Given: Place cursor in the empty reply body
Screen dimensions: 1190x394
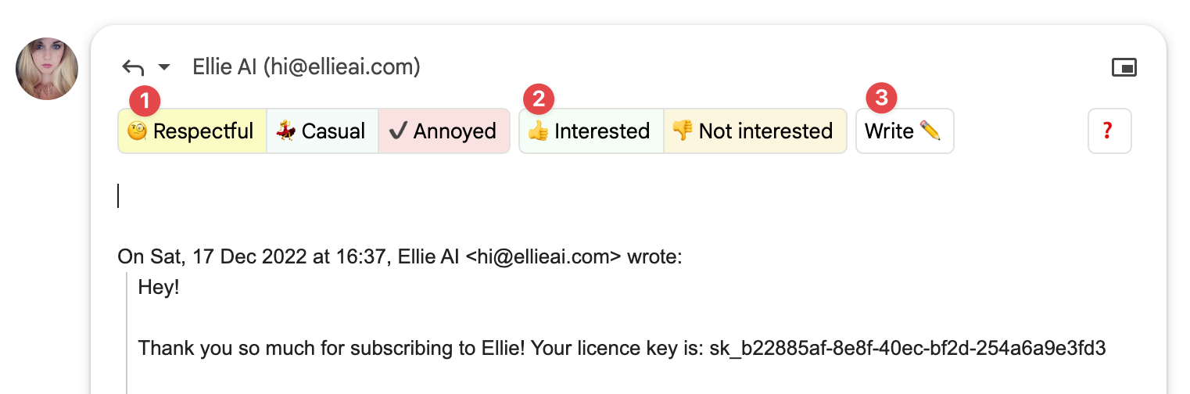Looking at the screenshot, I should pos(469,195).
